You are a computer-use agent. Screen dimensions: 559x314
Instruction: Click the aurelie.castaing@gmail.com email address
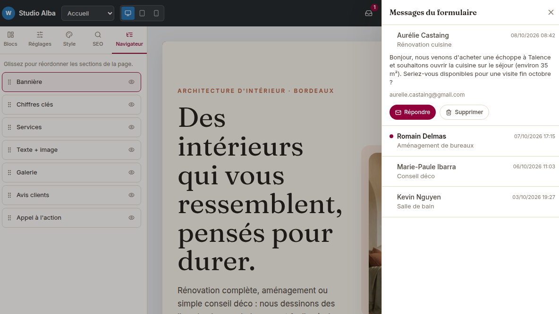pos(427,95)
